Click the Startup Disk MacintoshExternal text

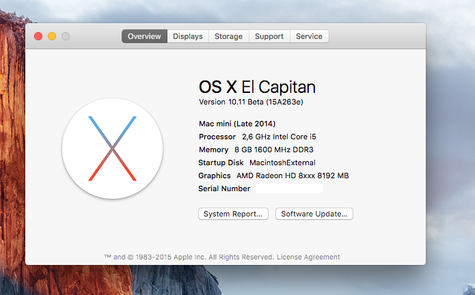257,163
